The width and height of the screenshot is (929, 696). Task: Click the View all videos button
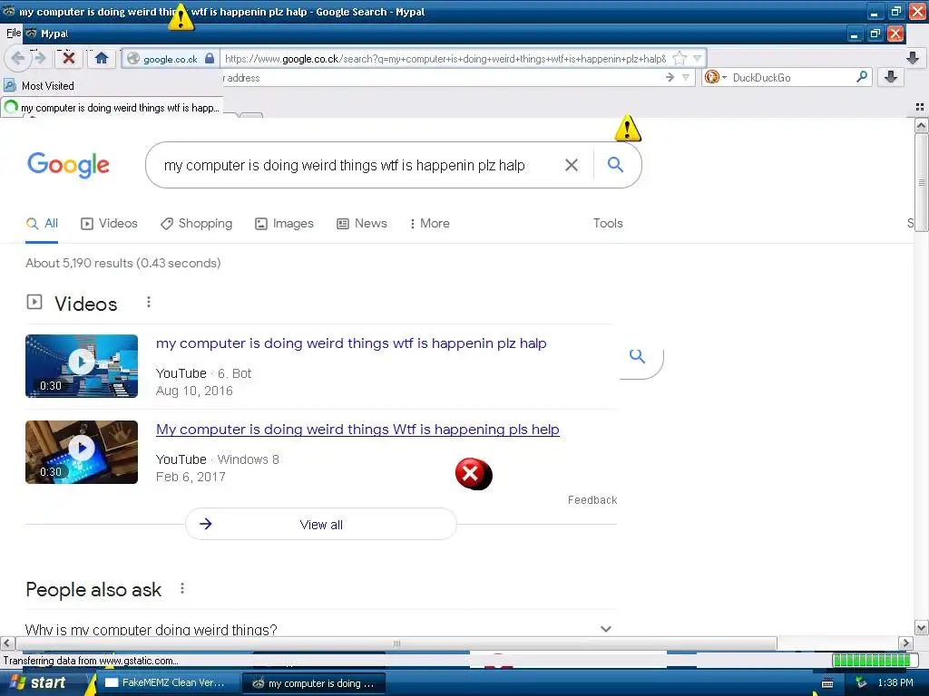tap(320, 525)
